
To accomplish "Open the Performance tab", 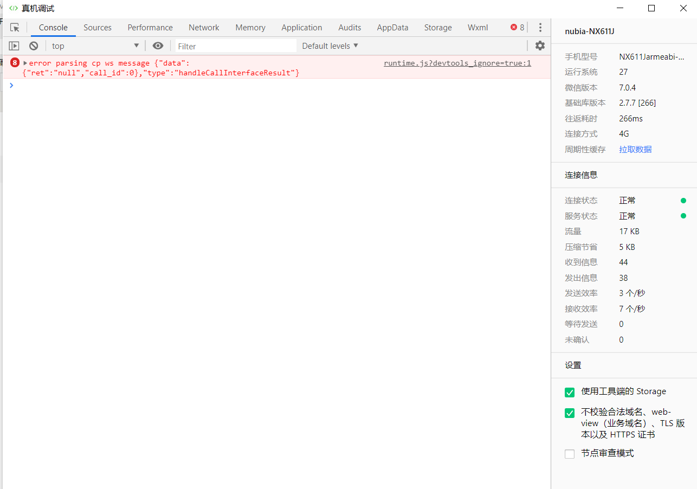I will [x=150, y=28].
